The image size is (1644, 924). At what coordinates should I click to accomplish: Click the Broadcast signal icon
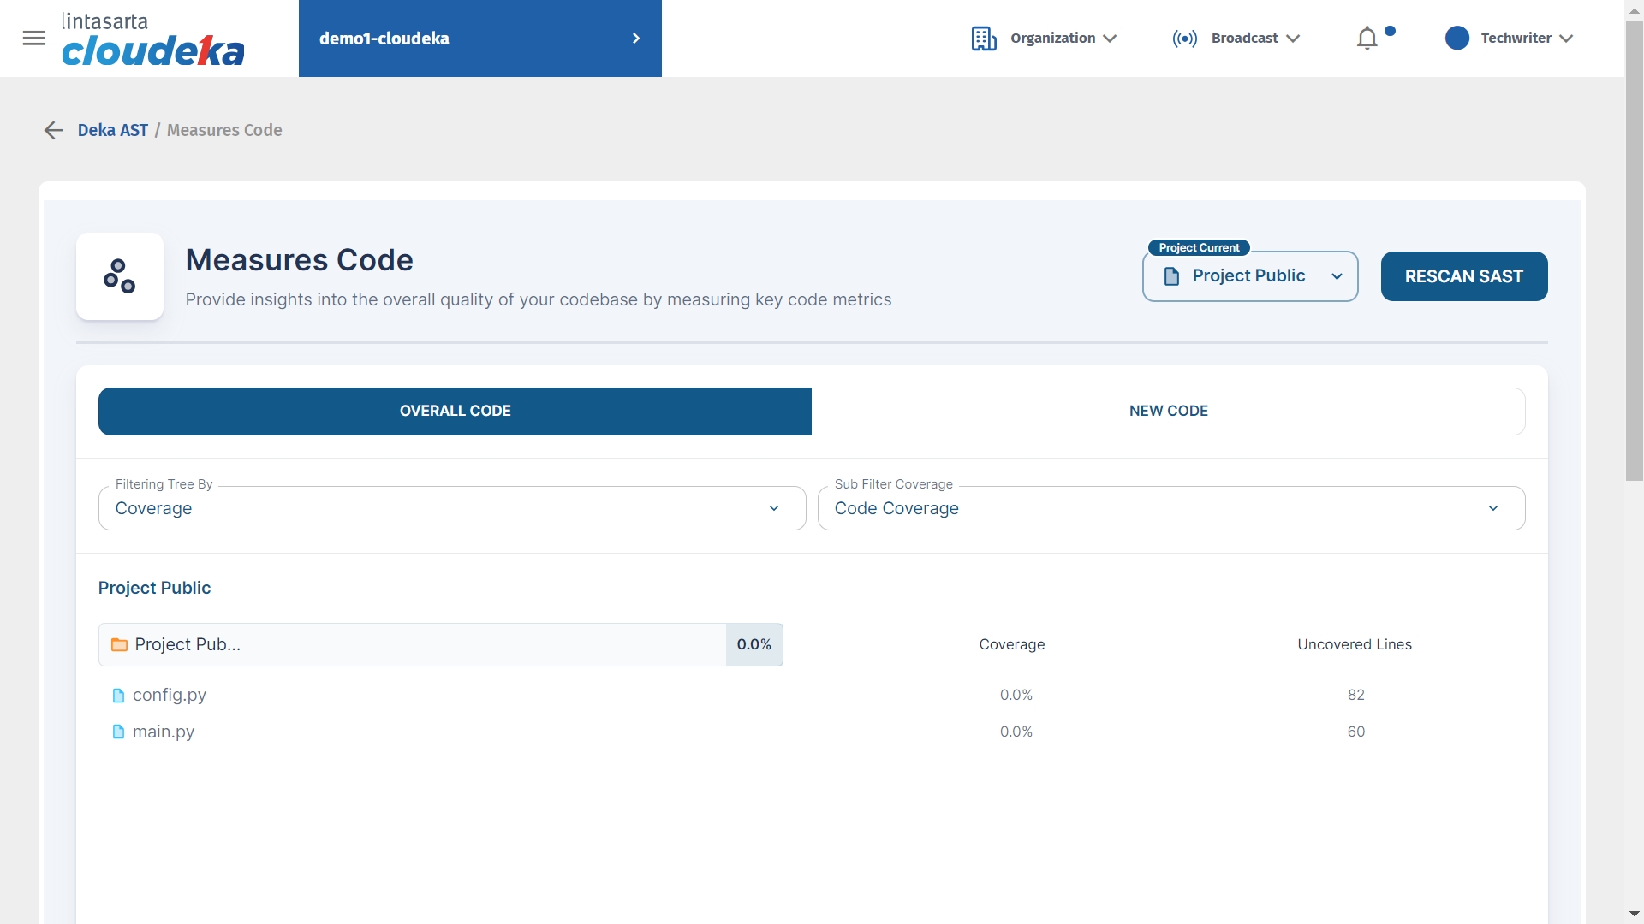1185,38
